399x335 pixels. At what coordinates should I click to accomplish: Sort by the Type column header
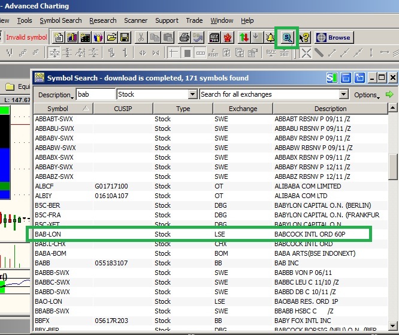(183, 109)
